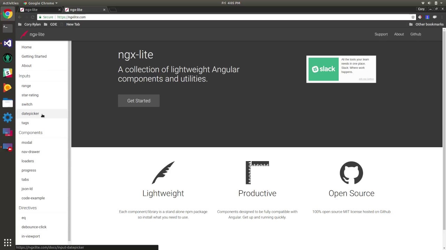The width and height of the screenshot is (446, 250).
Task: Launch the Terminal from the dock
Action: point(8,28)
